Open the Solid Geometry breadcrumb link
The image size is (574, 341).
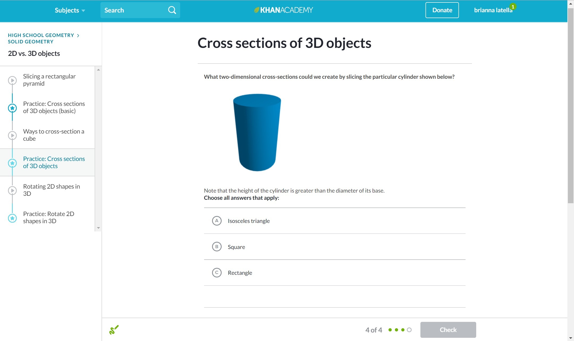pos(31,42)
